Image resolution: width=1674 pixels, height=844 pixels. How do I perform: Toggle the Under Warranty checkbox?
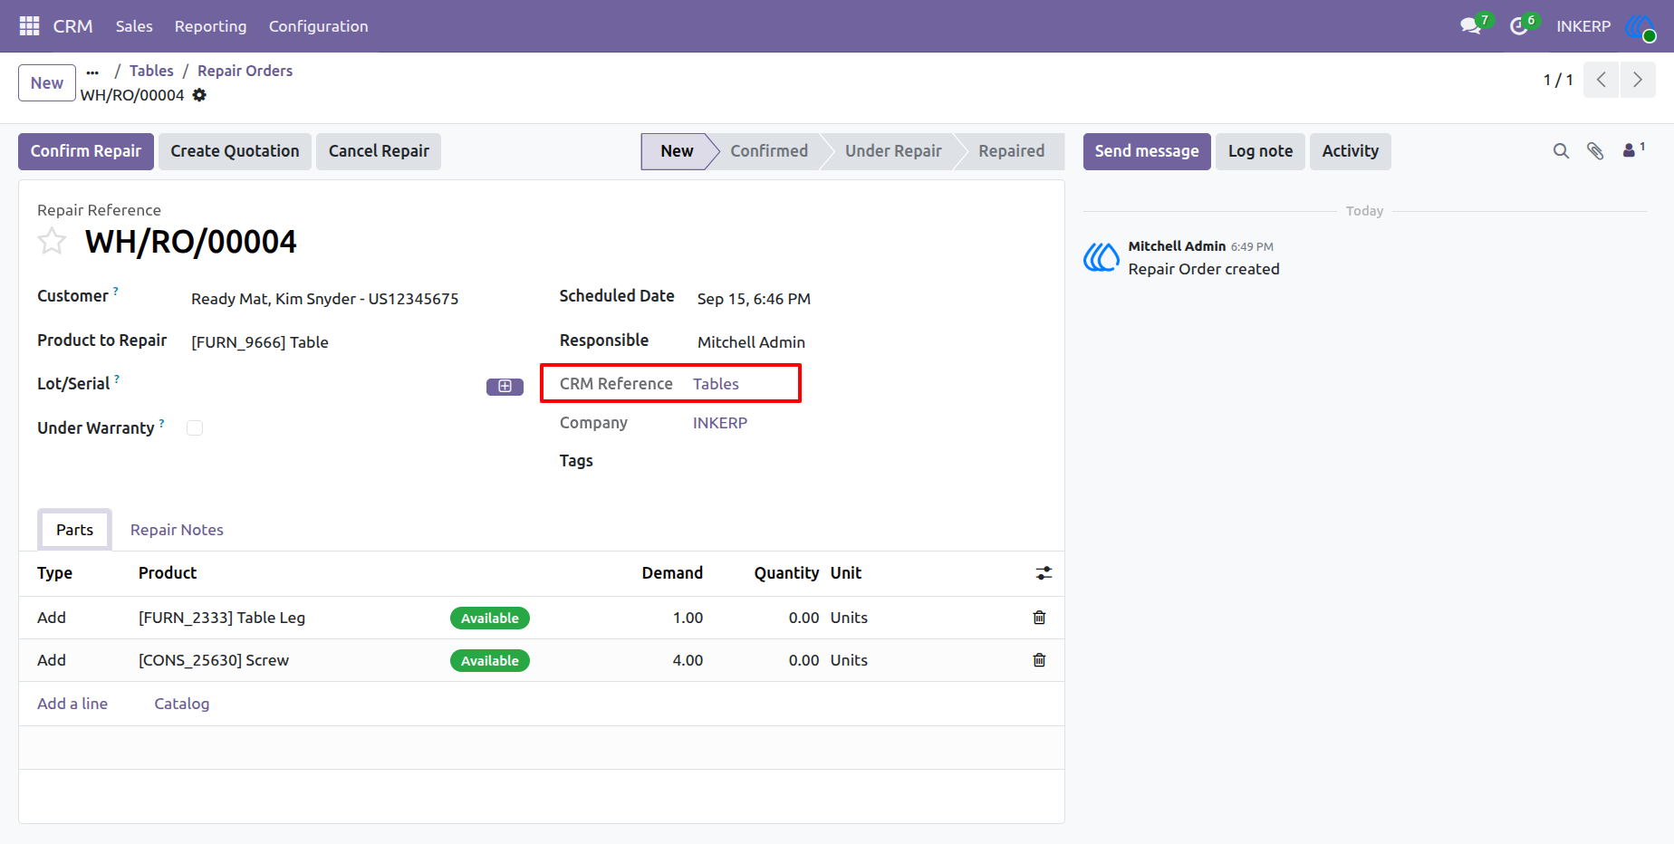click(x=195, y=428)
